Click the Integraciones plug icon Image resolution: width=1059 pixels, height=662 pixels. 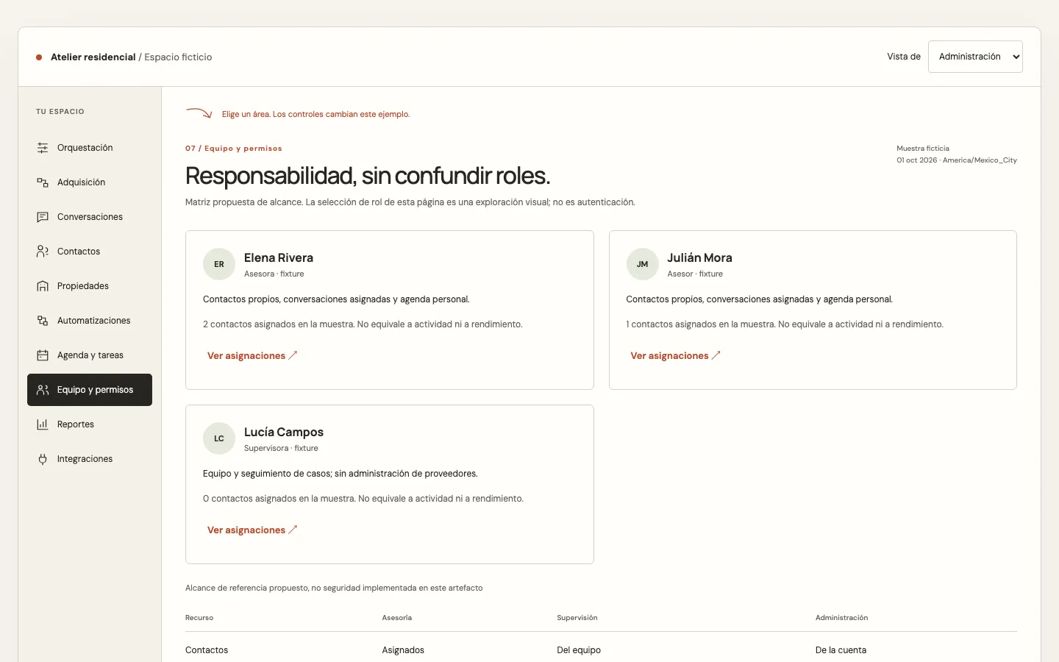[x=43, y=459]
